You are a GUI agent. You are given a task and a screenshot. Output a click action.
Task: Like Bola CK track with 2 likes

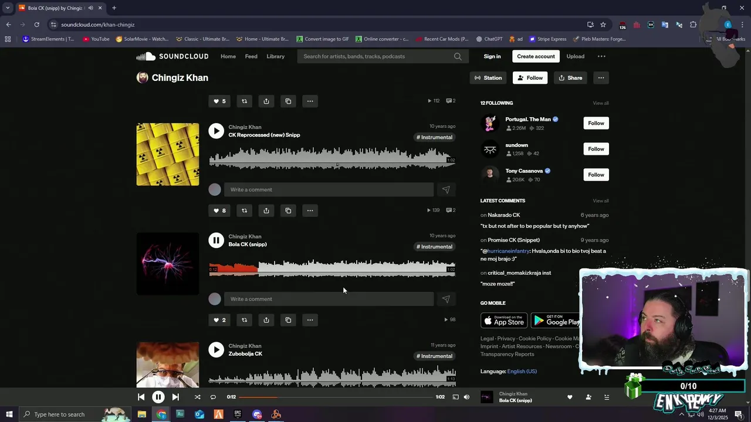(x=219, y=320)
